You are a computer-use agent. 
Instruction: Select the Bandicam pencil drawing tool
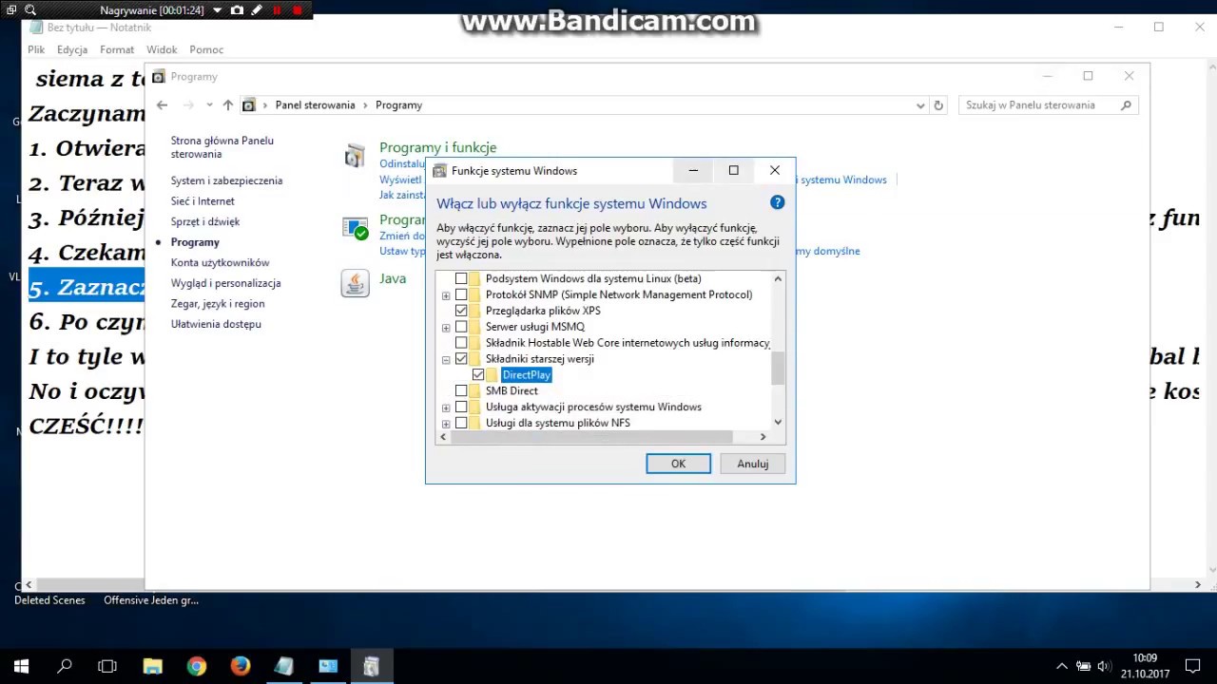tap(257, 10)
